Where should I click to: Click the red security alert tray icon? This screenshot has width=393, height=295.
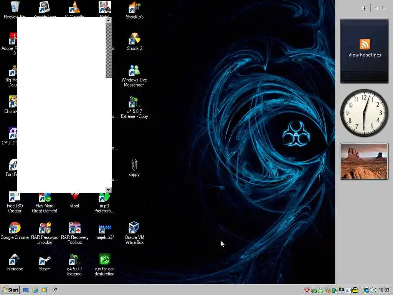pyautogui.click(x=307, y=290)
